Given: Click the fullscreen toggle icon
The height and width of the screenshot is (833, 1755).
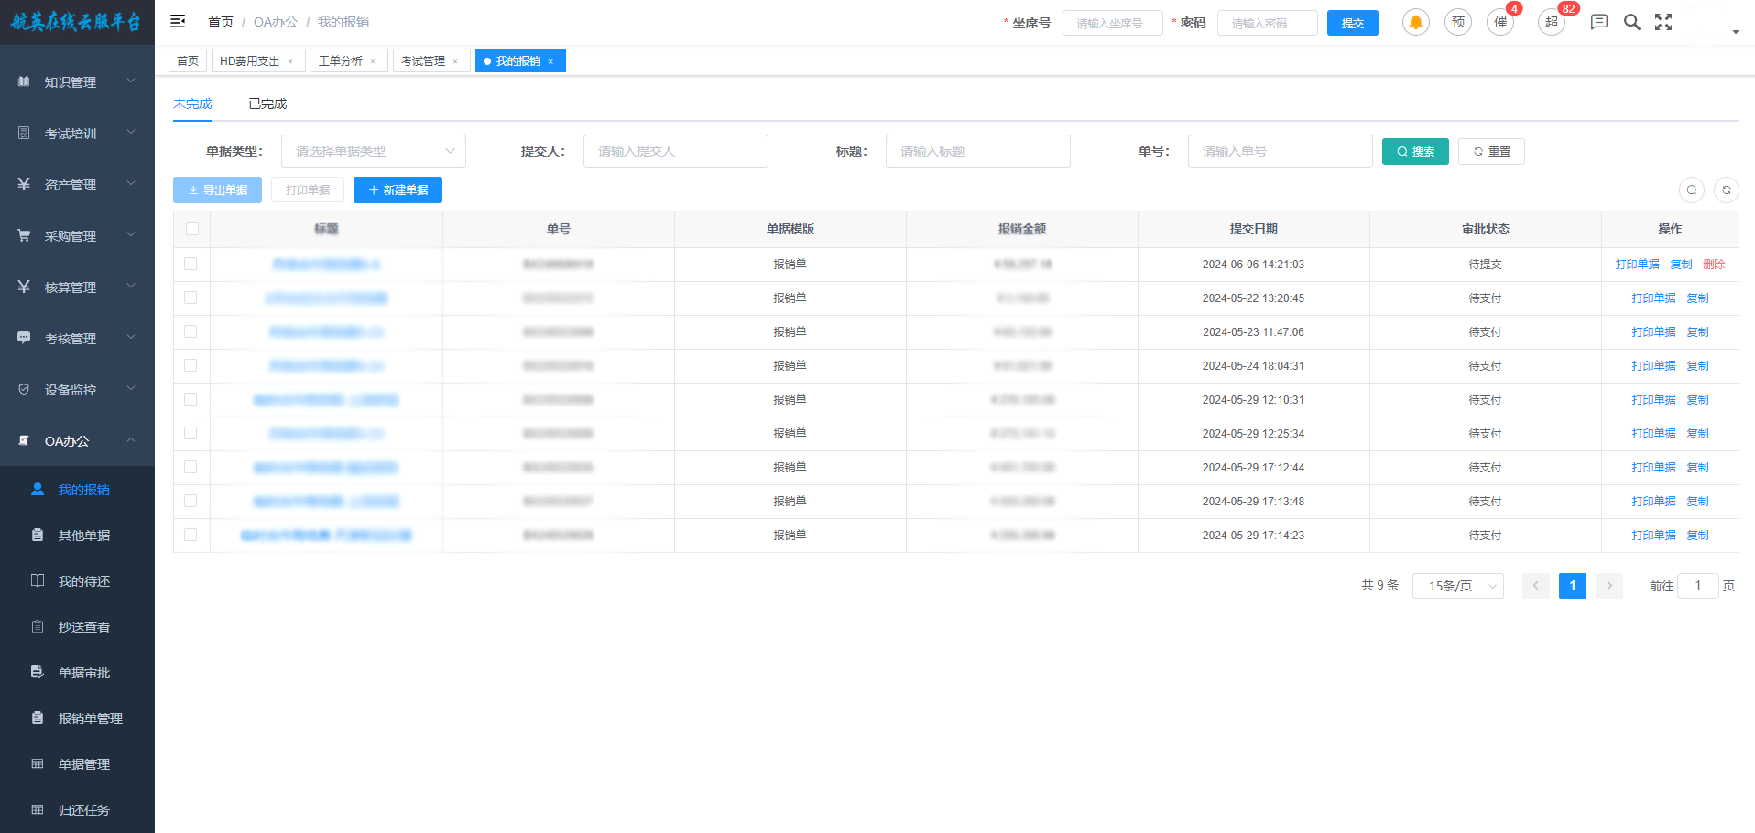Looking at the screenshot, I should point(1663,22).
